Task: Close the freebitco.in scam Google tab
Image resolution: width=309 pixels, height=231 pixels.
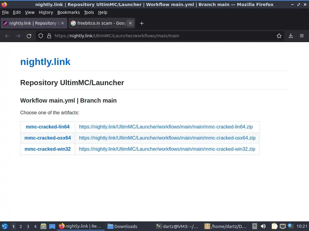Action: click(x=130, y=23)
